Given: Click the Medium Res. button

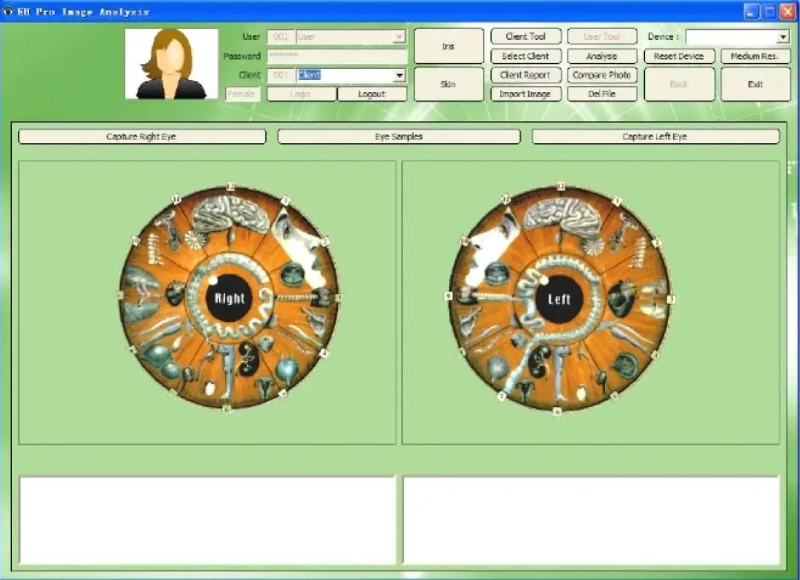Looking at the screenshot, I should (755, 56).
